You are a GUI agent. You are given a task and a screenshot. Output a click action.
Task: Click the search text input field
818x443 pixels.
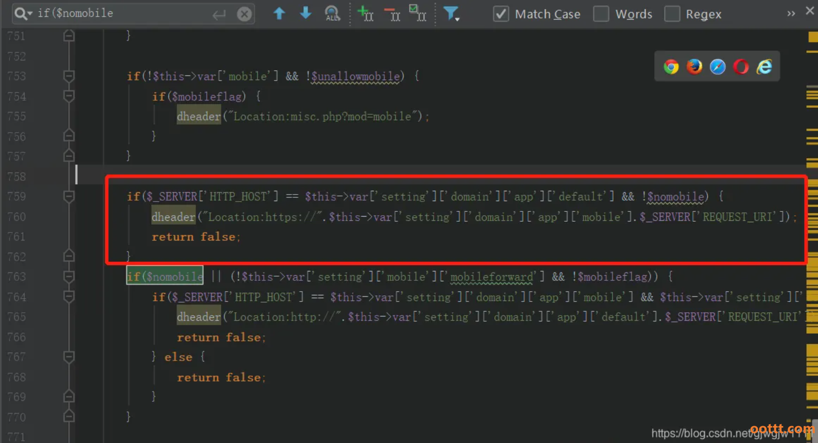[x=122, y=14]
